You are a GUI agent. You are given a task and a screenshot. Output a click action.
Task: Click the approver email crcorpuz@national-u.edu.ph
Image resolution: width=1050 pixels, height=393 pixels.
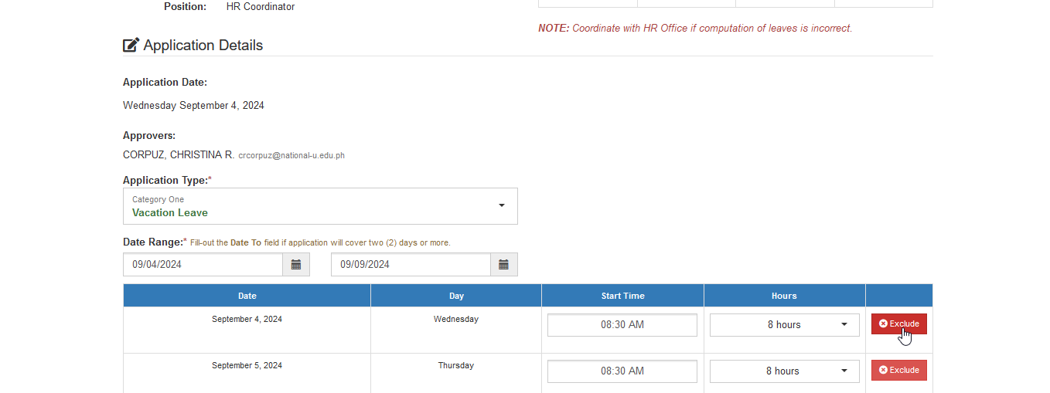click(291, 156)
